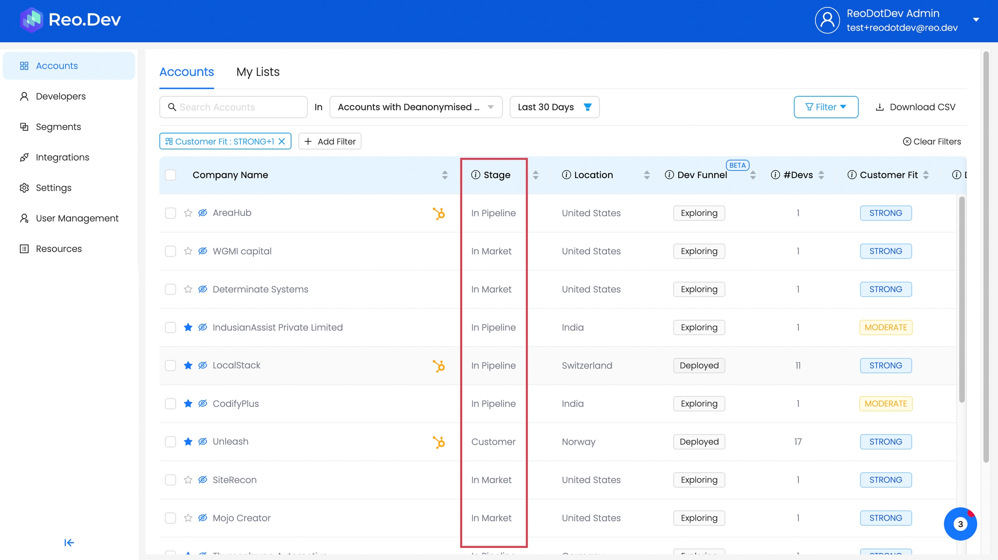Image resolution: width=998 pixels, height=560 pixels.
Task: Select the CodifyPlus row checkbox
Action: 171,404
